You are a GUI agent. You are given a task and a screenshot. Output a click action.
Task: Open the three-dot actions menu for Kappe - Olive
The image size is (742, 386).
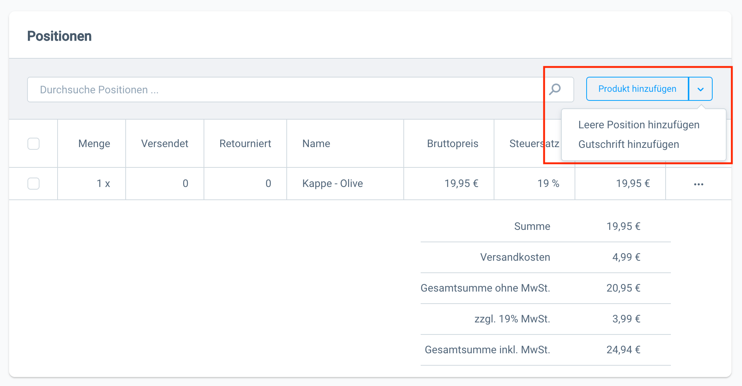(x=698, y=184)
